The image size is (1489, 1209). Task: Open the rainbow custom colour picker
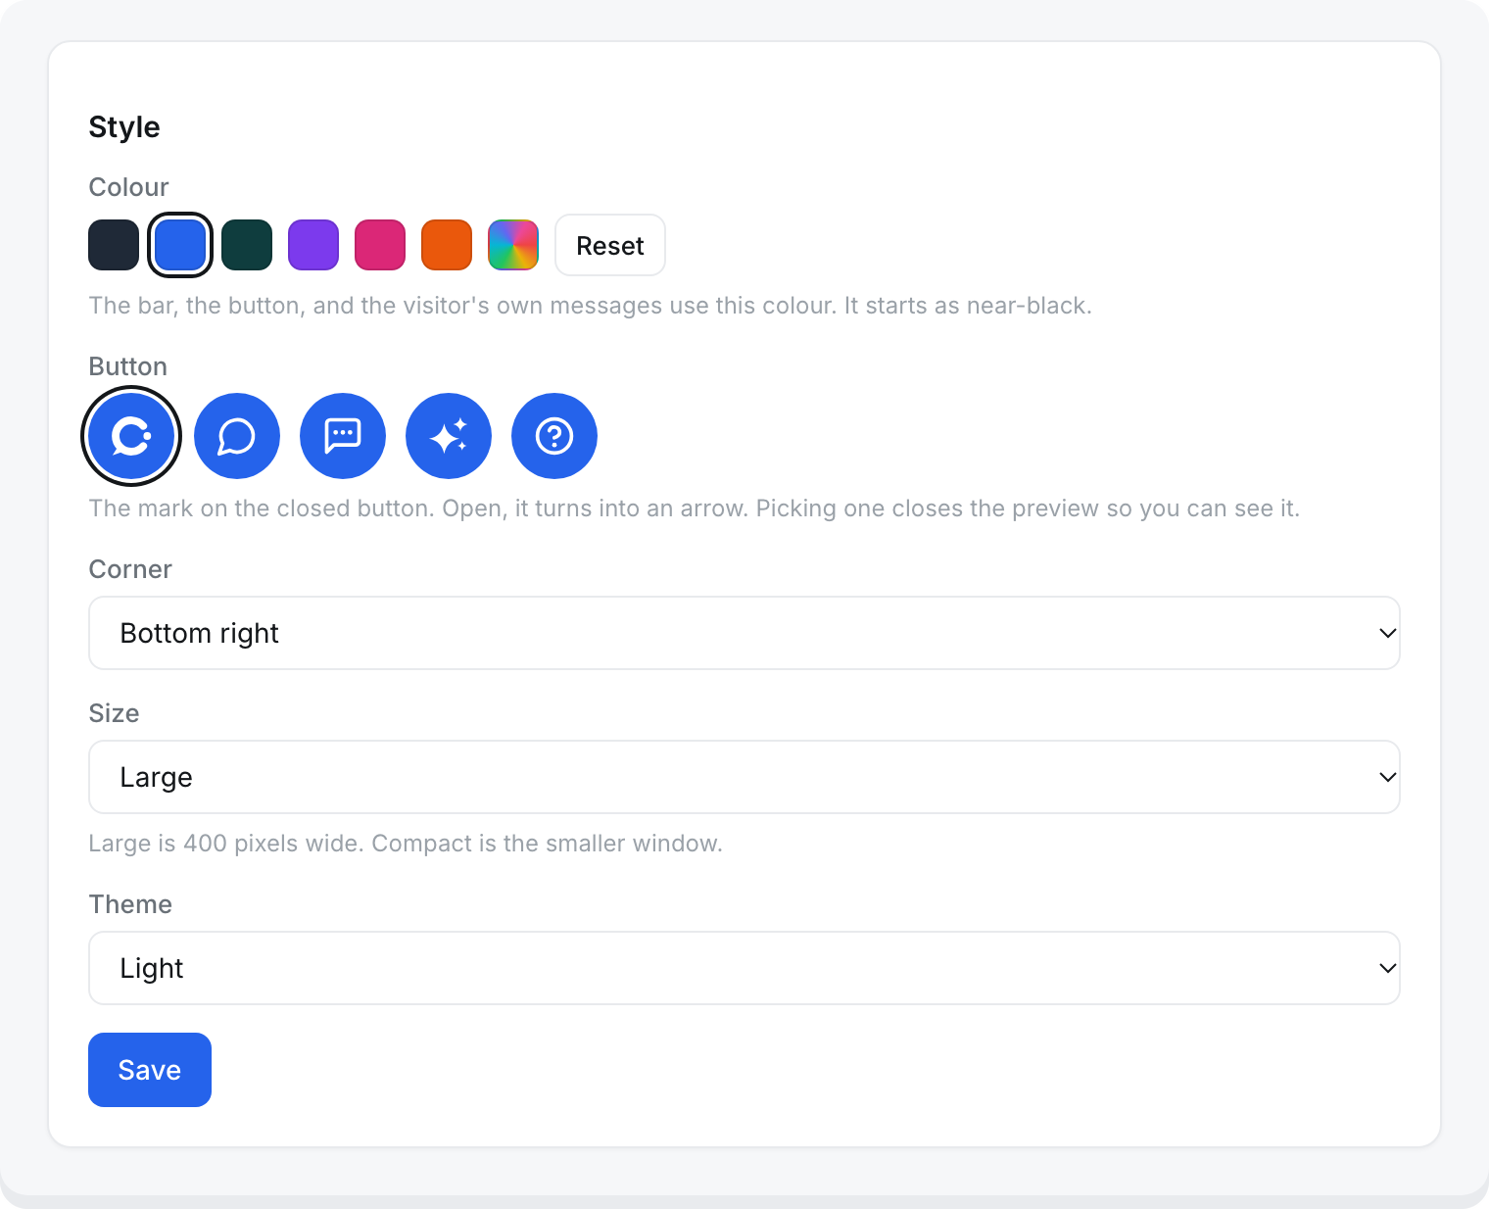point(513,245)
